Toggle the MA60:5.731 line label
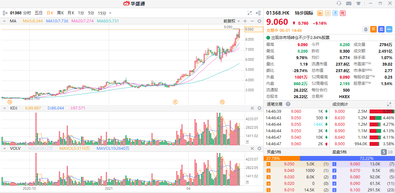This screenshot has width=395, height=193. (x=108, y=21)
